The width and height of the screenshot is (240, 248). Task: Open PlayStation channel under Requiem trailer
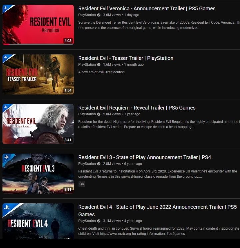tap(87, 114)
